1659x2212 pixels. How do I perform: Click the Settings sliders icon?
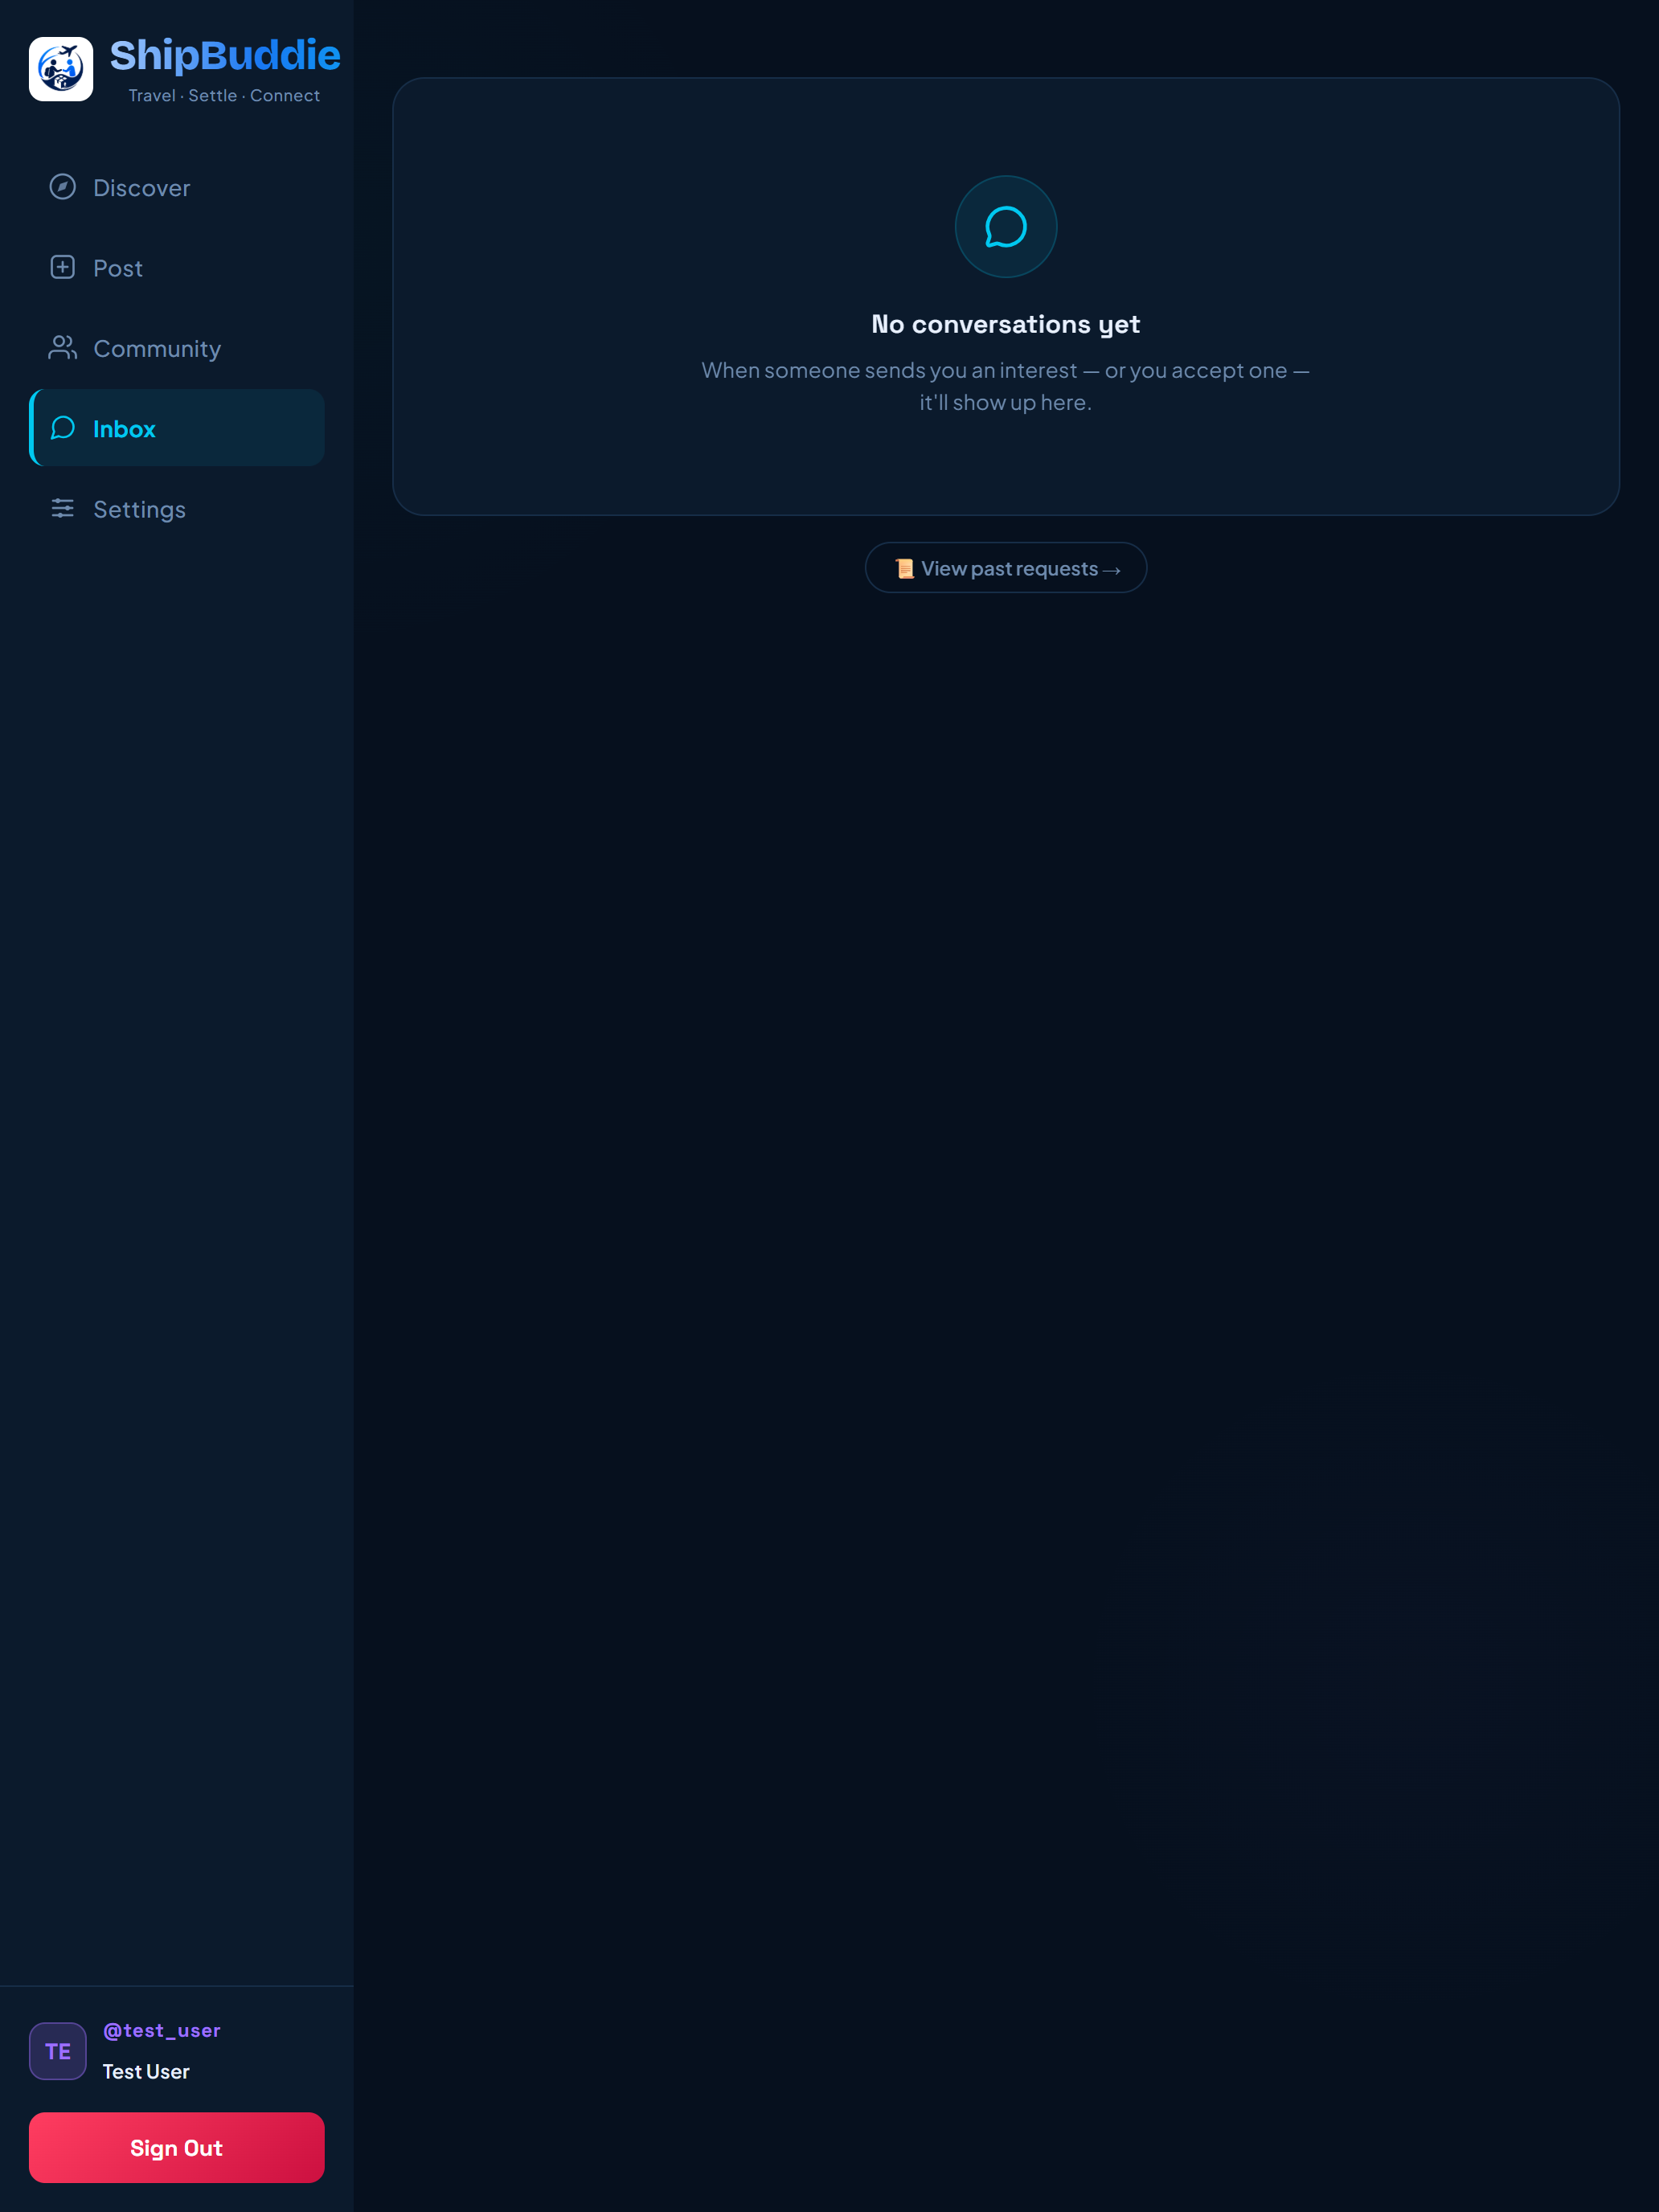click(x=63, y=508)
